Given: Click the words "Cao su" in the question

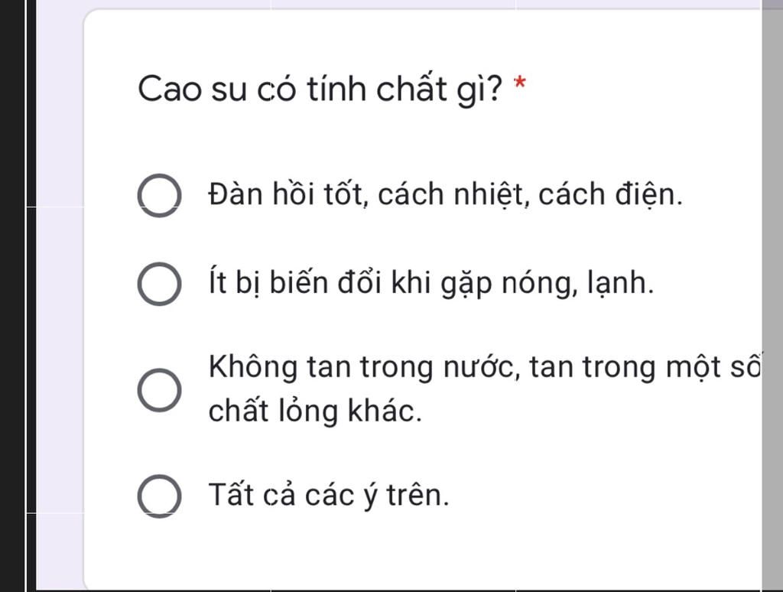Looking at the screenshot, I should point(192,90).
